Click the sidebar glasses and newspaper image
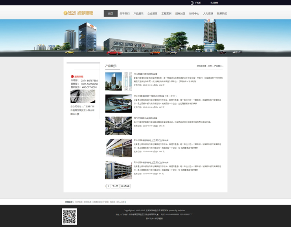Screen dimensions: 291x227 pyautogui.click(x=83, y=96)
